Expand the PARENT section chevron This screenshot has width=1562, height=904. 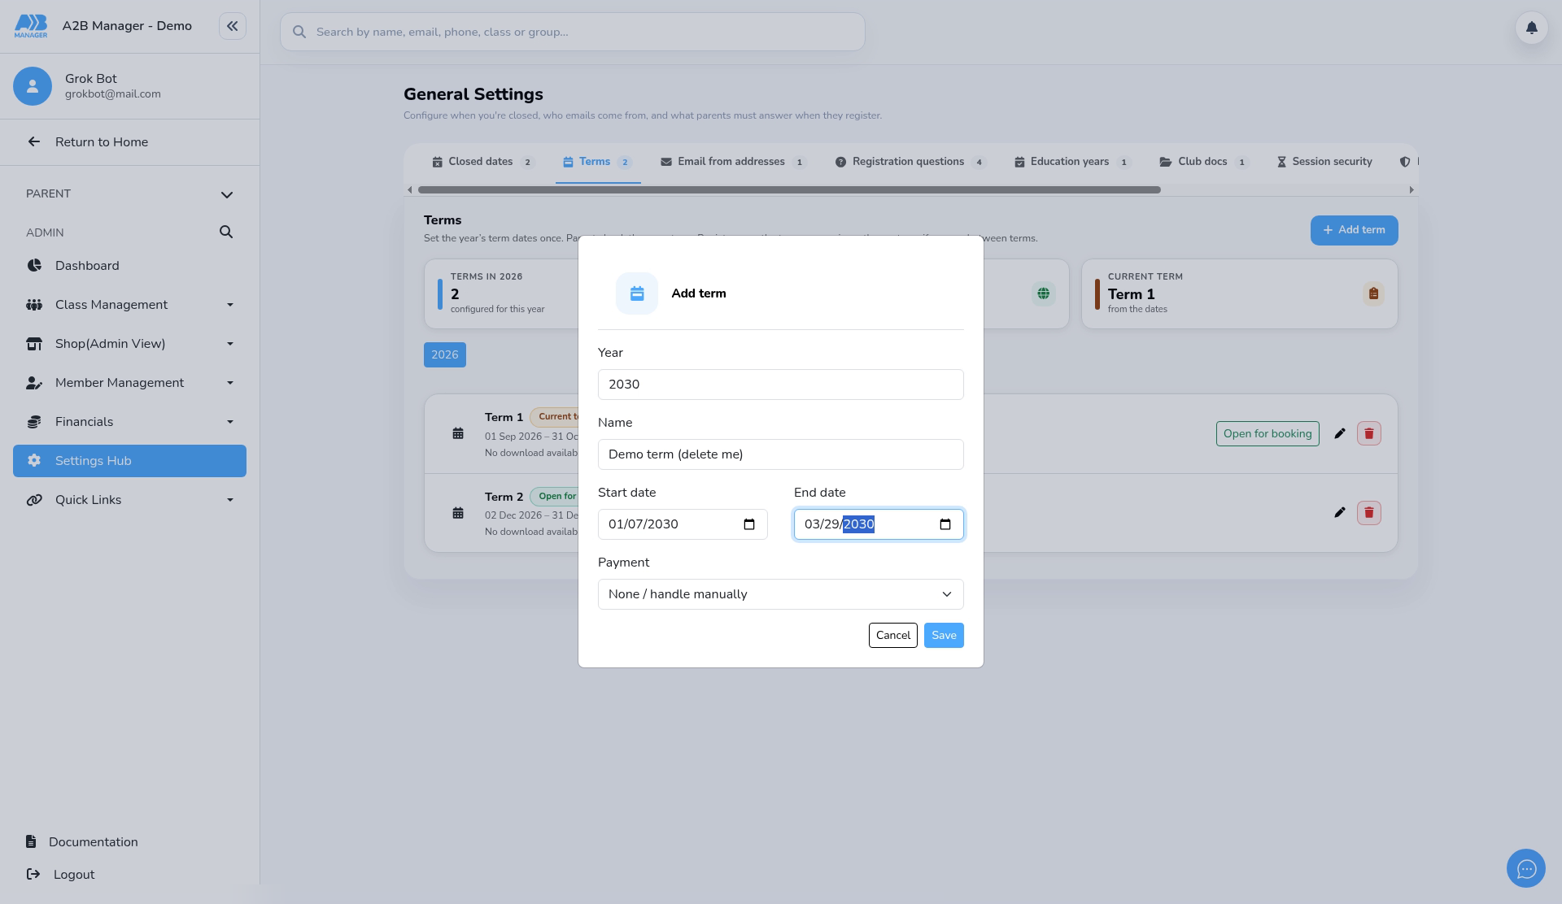(227, 194)
